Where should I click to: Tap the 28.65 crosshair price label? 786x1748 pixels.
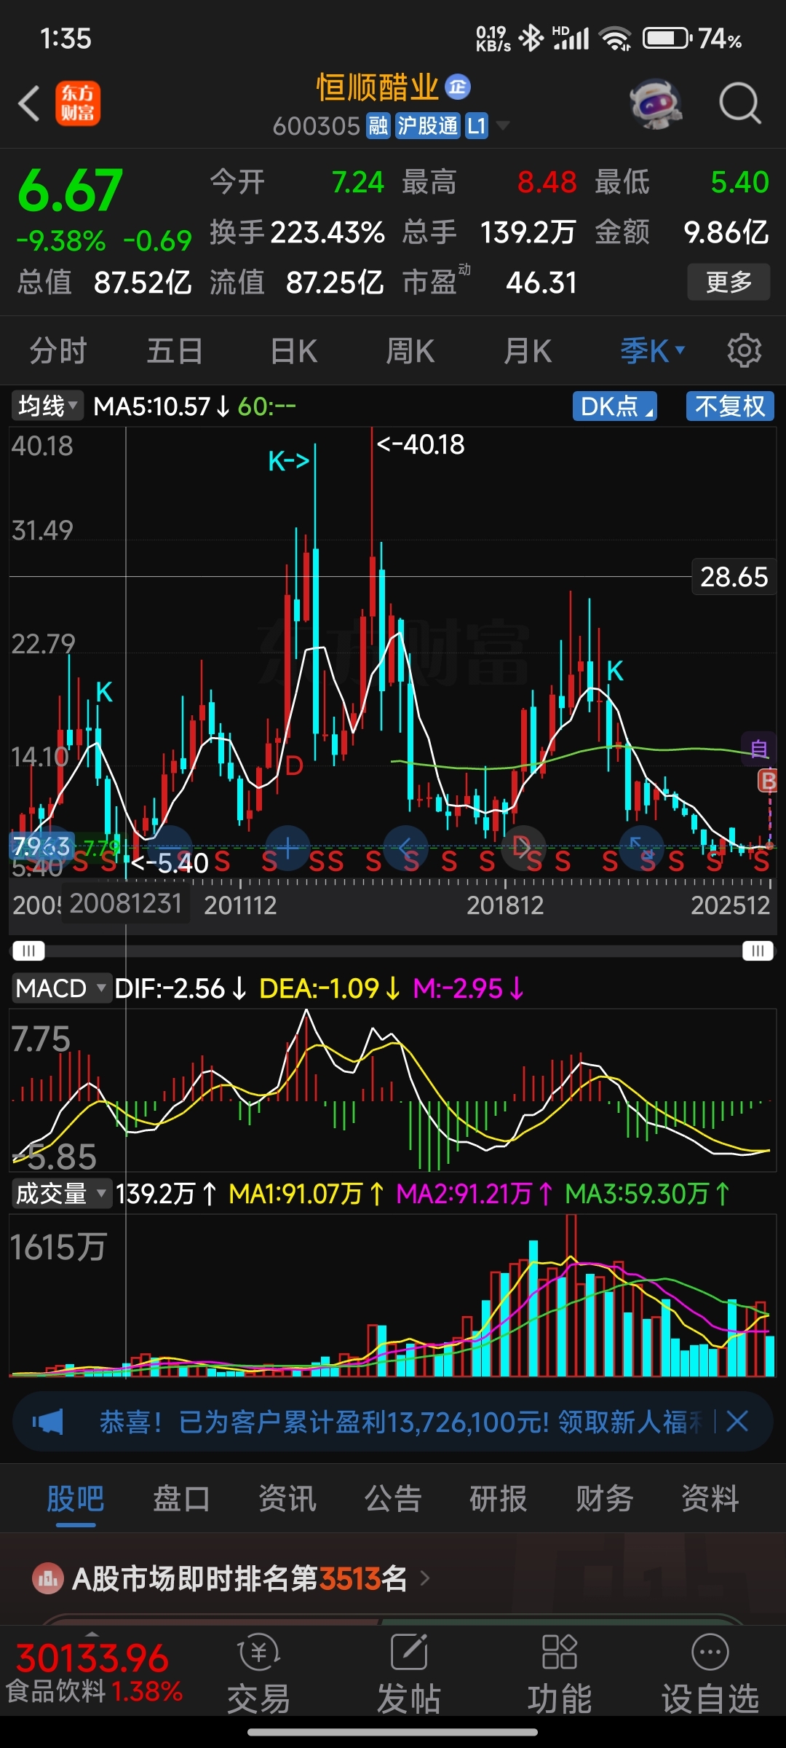734,577
